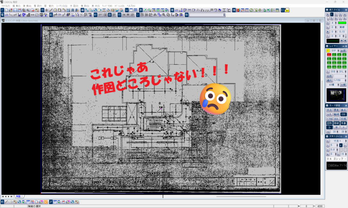The width and height of the screenshot is (348, 208).
Task: Click the bottom toolbar orange R icon
Action: 46,202
